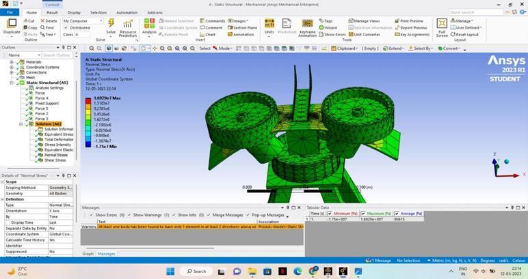The image size is (528, 279).
Task: Click Delete in Outline group
Action: [x=49, y=21]
